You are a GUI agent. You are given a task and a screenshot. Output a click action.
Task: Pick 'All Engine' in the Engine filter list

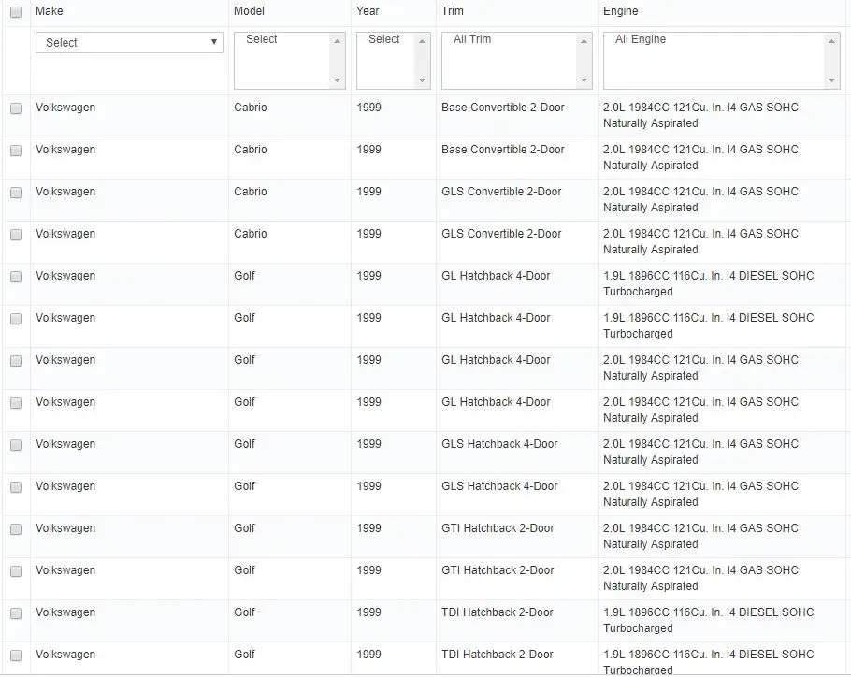pos(641,39)
